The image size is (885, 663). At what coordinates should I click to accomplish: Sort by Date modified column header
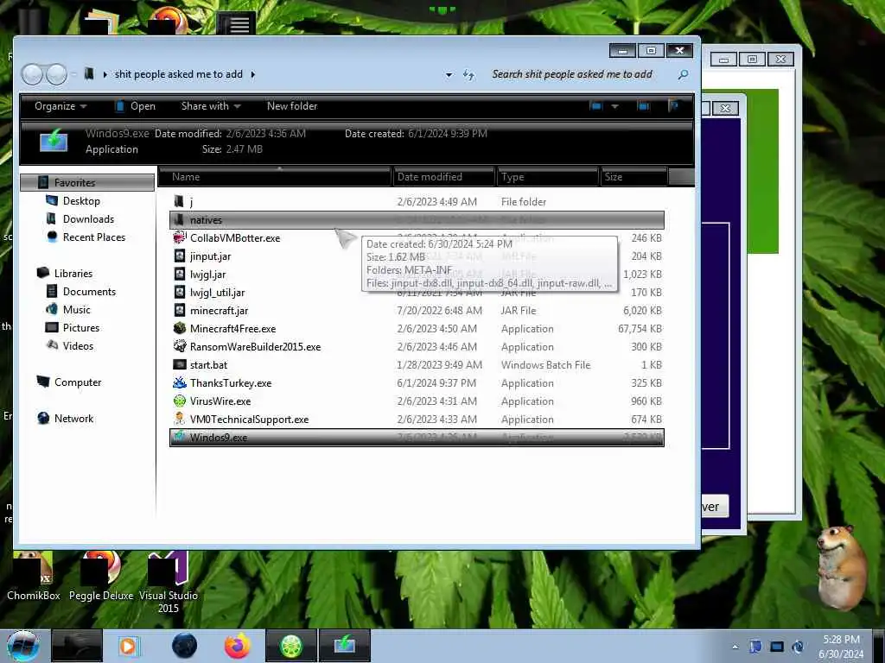(443, 177)
